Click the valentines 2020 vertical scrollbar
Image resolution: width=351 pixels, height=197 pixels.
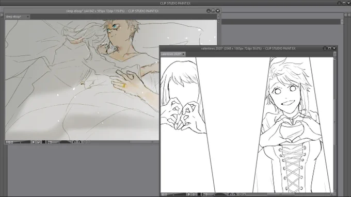point(335,125)
